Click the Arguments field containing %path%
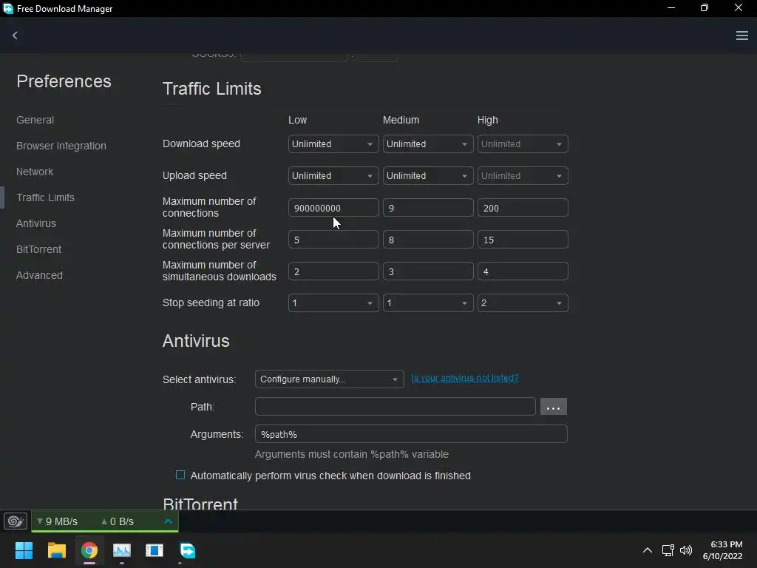The width and height of the screenshot is (757, 568). pyautogui.click(x=411, y=434)
